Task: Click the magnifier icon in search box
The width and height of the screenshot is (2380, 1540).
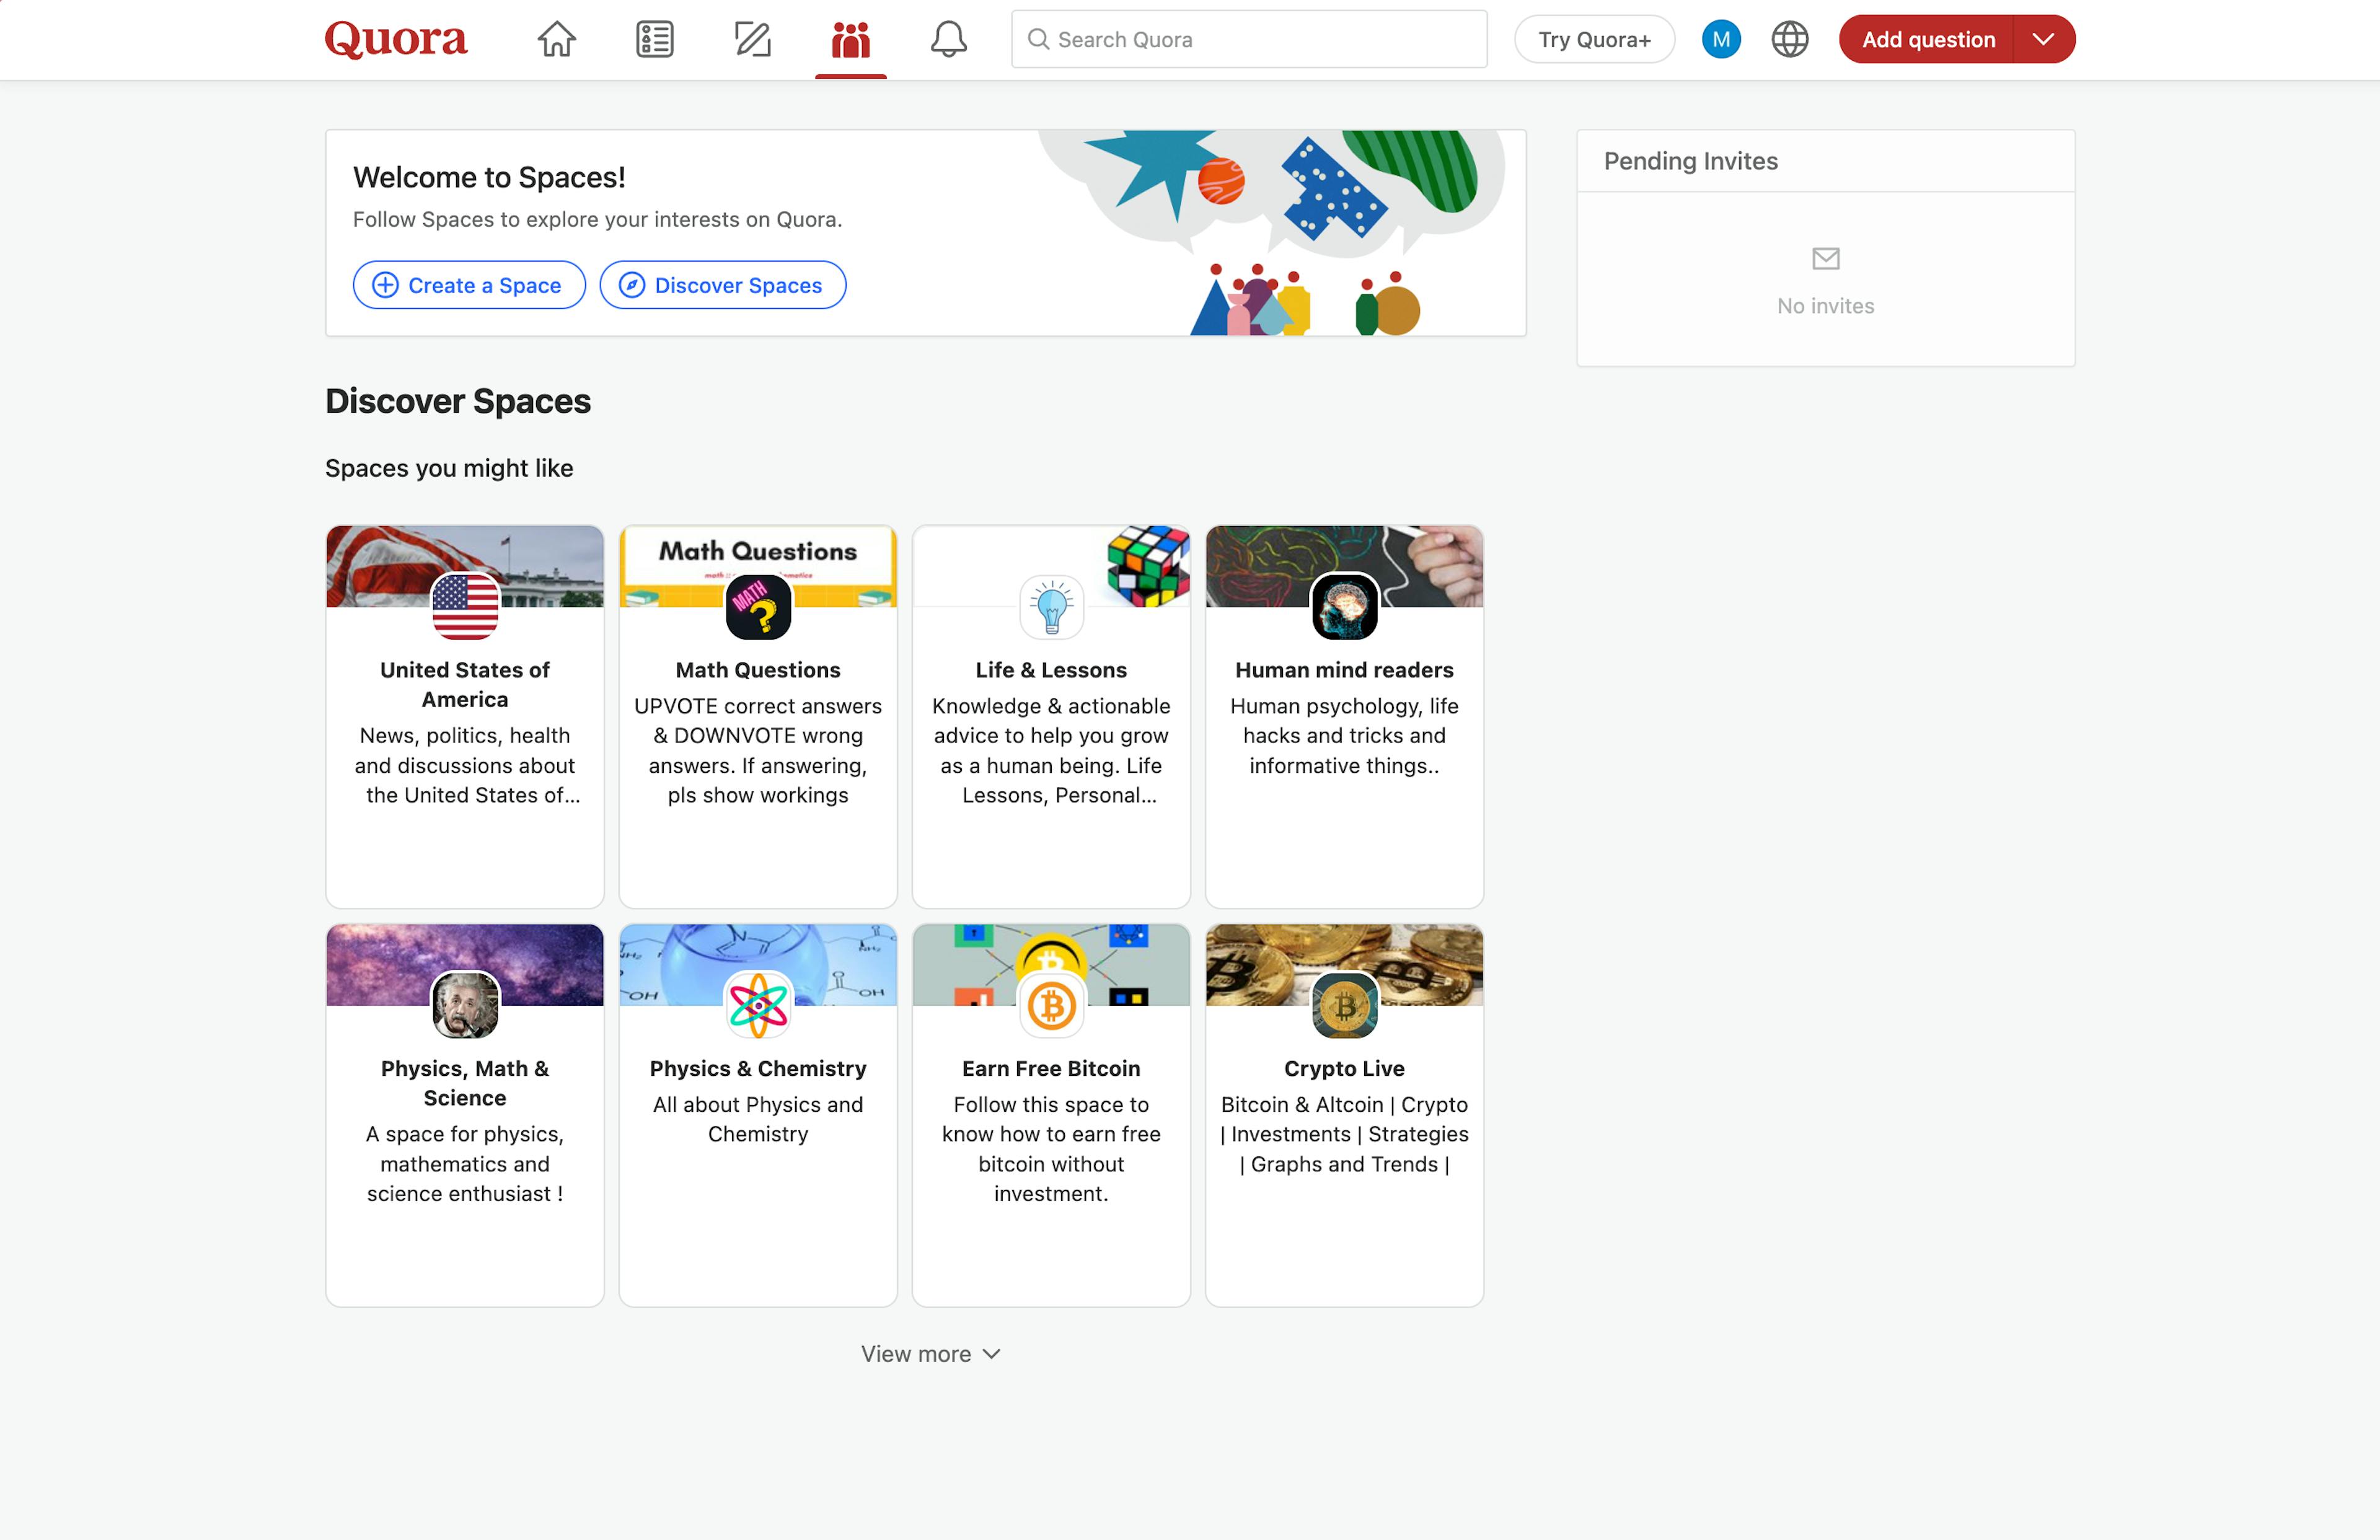Action: [x=1039, y=39]
